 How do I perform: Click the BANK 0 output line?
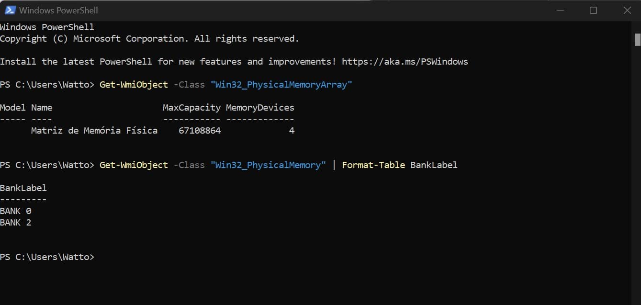tap(16, 211)
